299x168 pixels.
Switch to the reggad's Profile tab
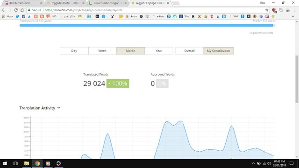(65, 3)
